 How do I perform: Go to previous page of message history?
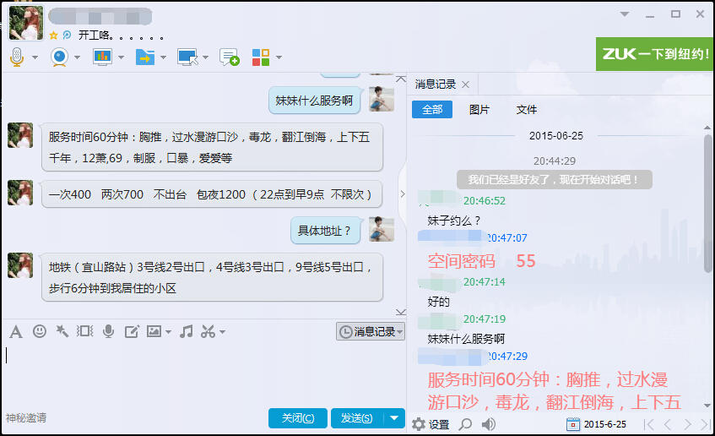[668, 424]
